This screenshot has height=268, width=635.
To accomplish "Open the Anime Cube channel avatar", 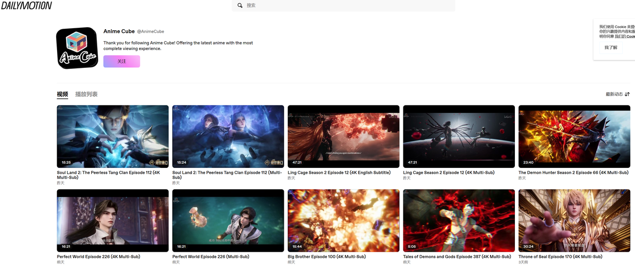I will (x=77, y=48).
